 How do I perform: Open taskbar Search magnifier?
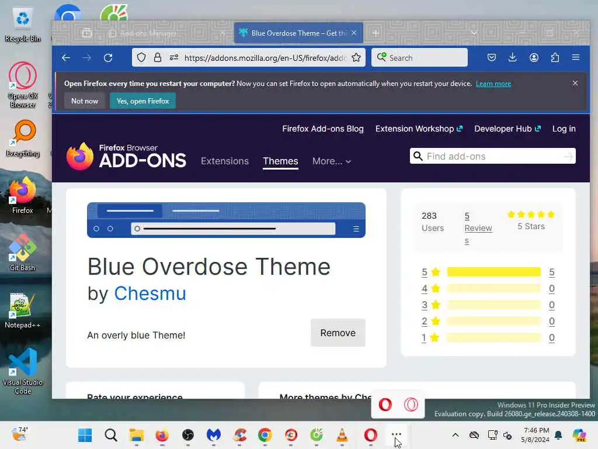coord(110,435)
